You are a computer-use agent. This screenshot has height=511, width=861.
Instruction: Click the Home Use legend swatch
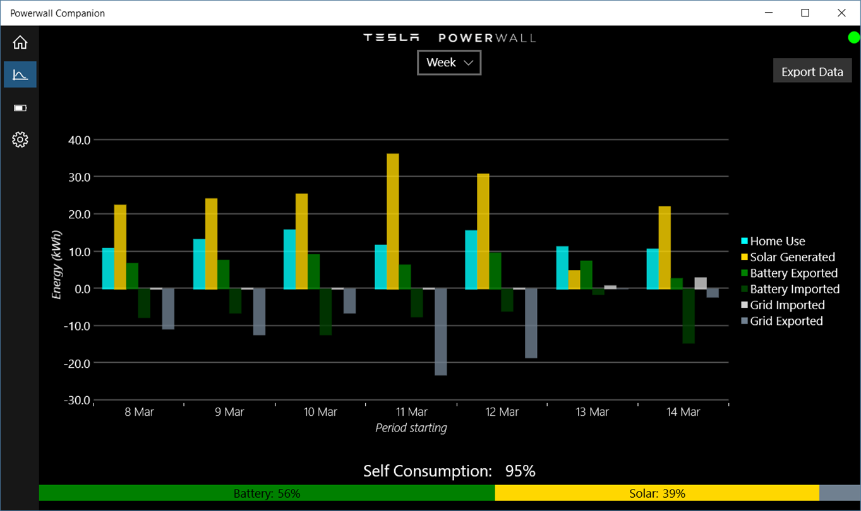click(x=745, y=241)
